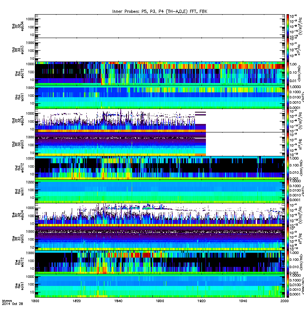Click the thd fff edc34 spectrogram panel
Image resolution: width=304 pixels, height=324 pixels.
pos(160,121)
